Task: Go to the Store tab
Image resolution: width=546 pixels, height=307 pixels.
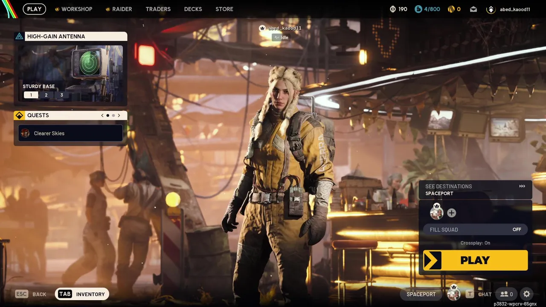Action: 224,9
